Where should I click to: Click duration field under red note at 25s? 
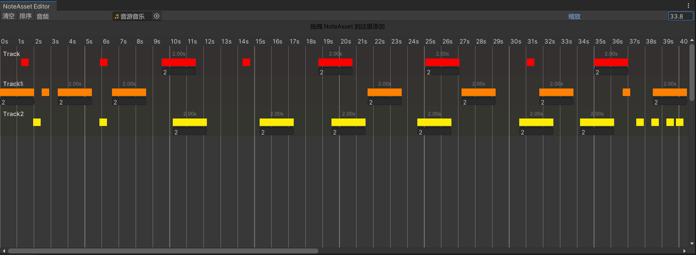click(442, 72)
